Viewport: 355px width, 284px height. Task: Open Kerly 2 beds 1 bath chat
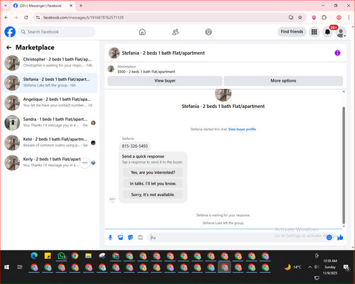50,163
